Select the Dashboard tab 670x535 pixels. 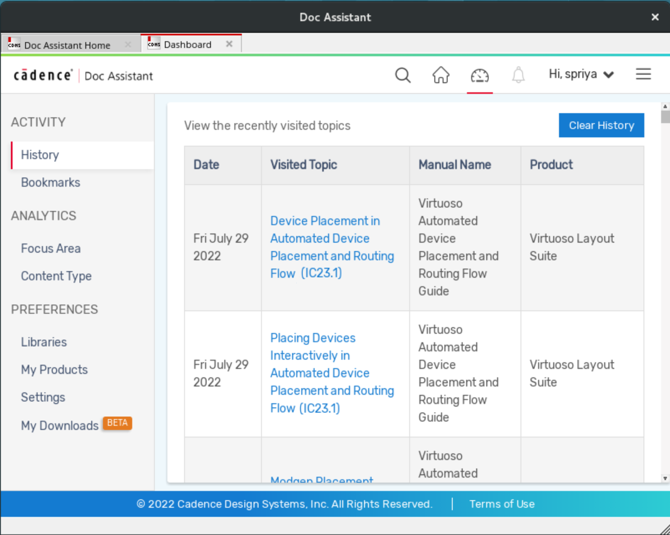click(187, 45)
